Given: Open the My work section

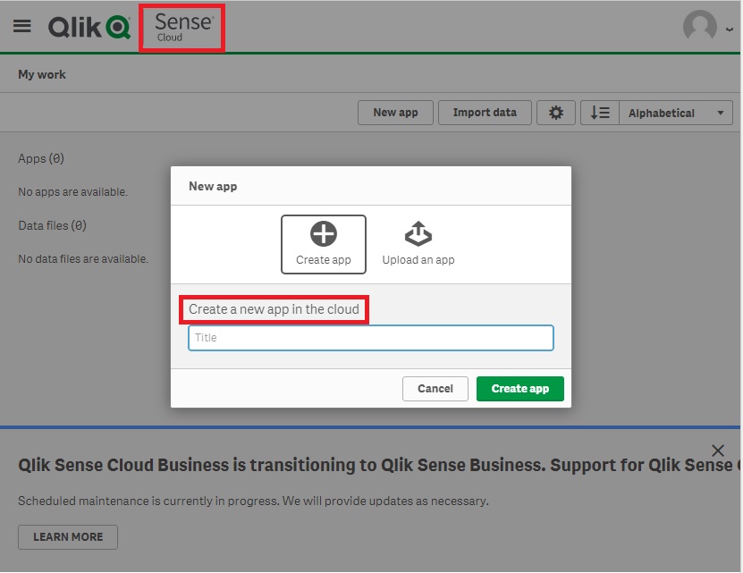Looking at the screenshot, I should (42, 74).
